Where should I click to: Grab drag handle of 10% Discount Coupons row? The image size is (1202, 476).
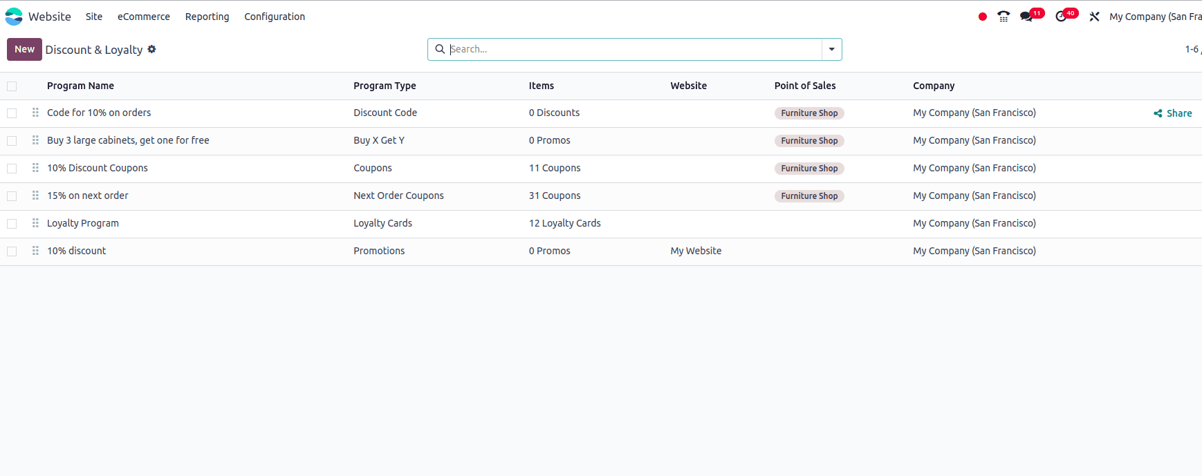pos(35,168)
